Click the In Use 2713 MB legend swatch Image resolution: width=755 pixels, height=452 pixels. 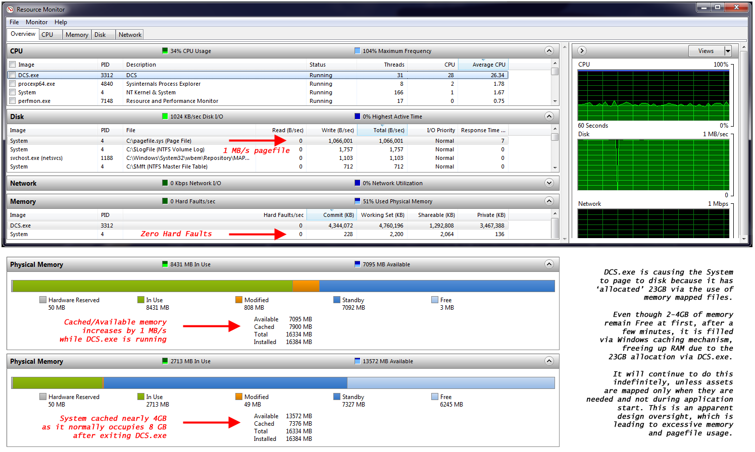tap(141, 397)
